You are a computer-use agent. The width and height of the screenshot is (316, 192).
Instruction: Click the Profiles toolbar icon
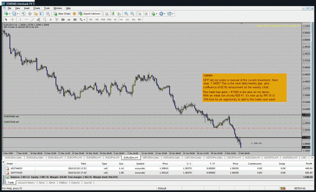tap(14, 14)
